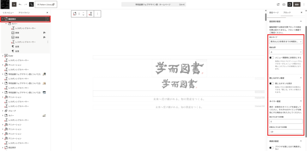Screen dimensions: 307x151
Task: Open the 表示タイプ dropdown
Action: pyautogui.click(x=286, y=42)
